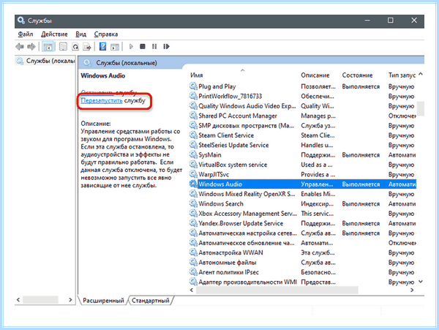
Task: Select Quality Windows Audio Video Exp... service name
Action: tap(247, 106)
